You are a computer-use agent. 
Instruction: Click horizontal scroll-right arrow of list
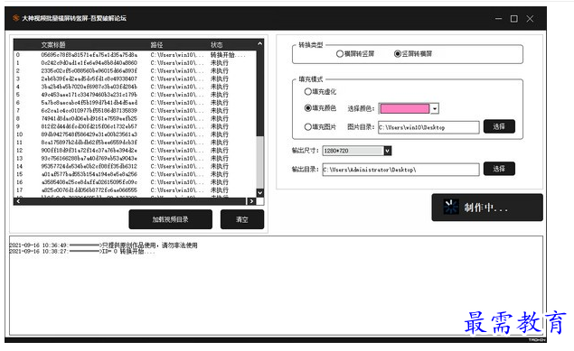251,201
